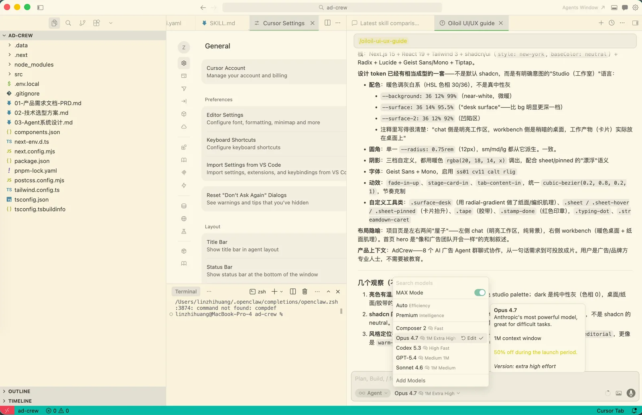Toggle the right side panel icon
642x415 pixels.
click(x=635, y=23)
